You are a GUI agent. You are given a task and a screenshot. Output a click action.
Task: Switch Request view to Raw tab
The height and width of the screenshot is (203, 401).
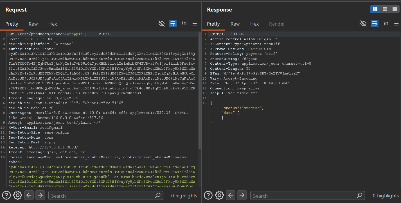coord(33,24)
